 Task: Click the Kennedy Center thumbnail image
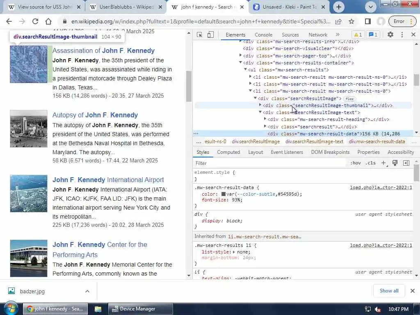[29, 258]
